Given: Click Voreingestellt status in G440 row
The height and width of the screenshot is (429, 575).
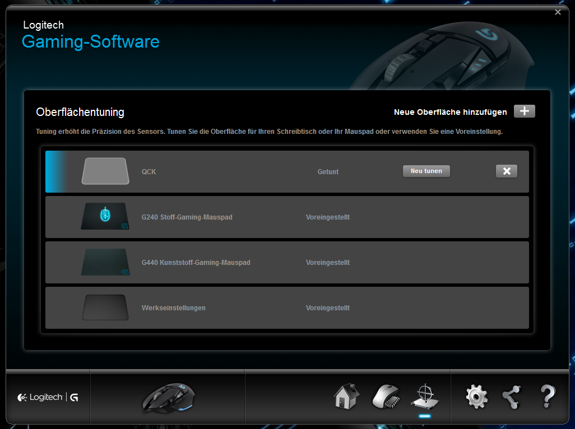Looking at the screenshot, I should [x=328, y=263].
